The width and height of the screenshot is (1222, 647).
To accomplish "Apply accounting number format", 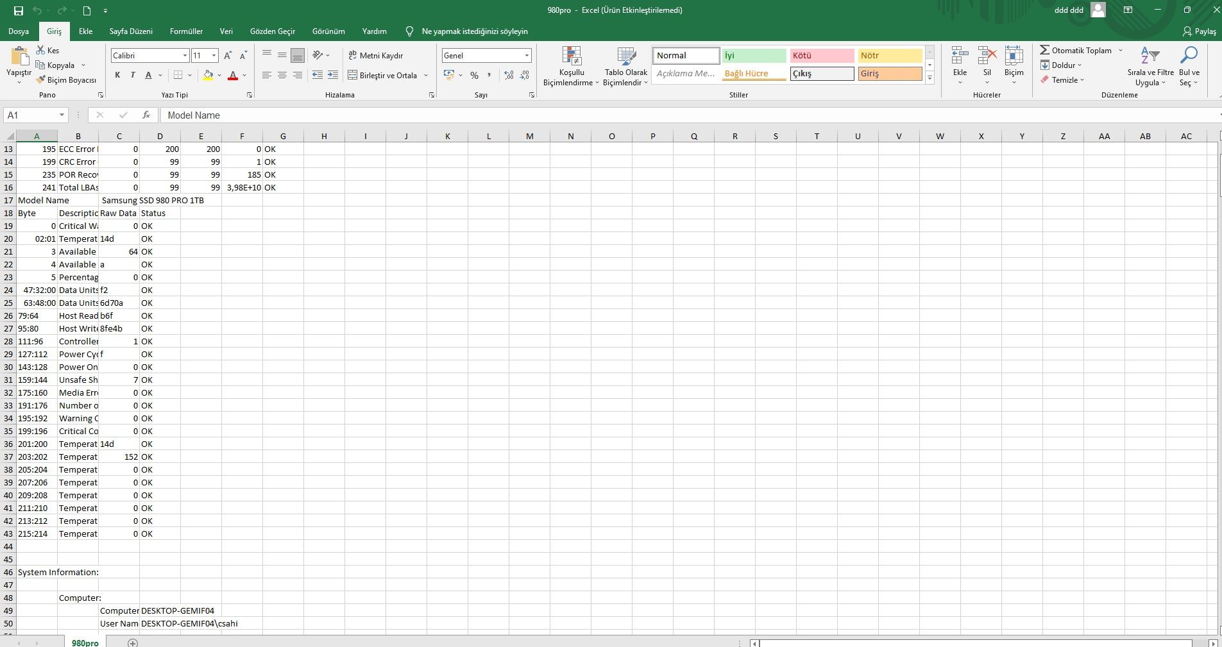I will click(449, 75).
